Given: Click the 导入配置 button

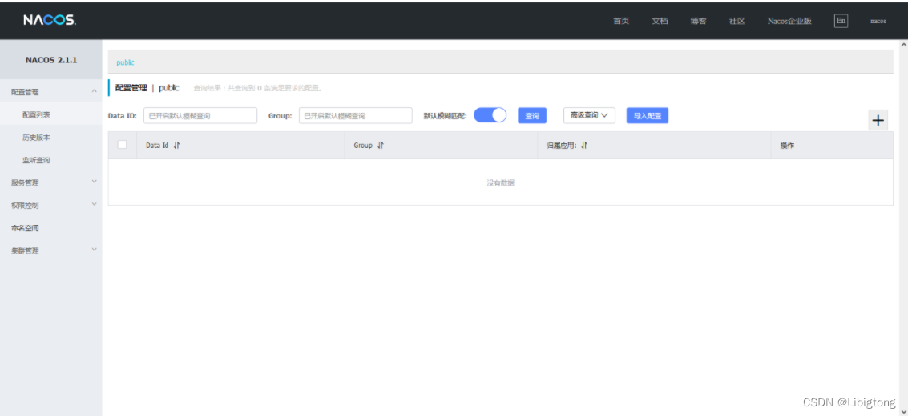Looking at the screenshot, I should [x=647, y=115].
